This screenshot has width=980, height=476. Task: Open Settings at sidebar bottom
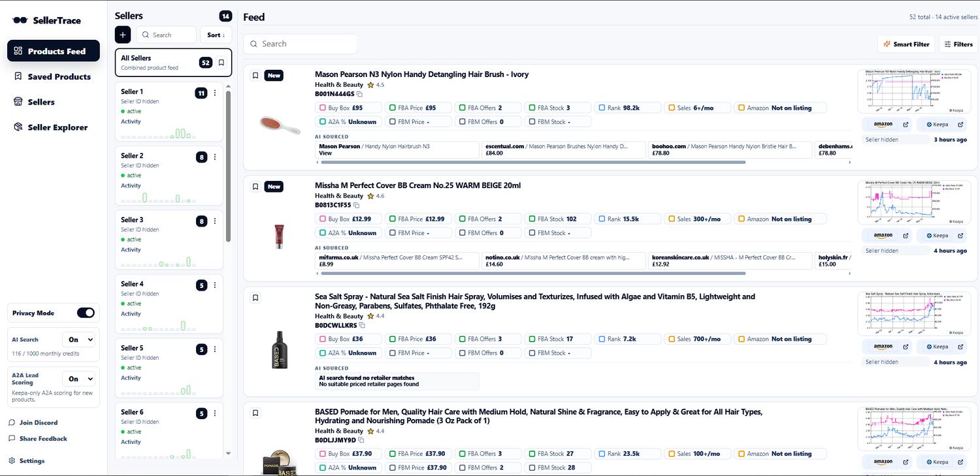[x=27, y=461]
